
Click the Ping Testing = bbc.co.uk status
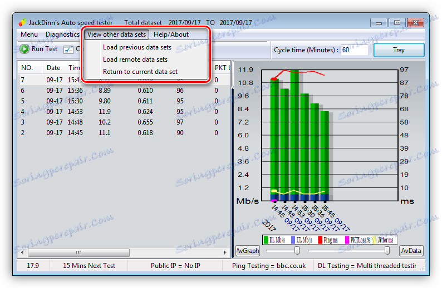click(269, 265)
